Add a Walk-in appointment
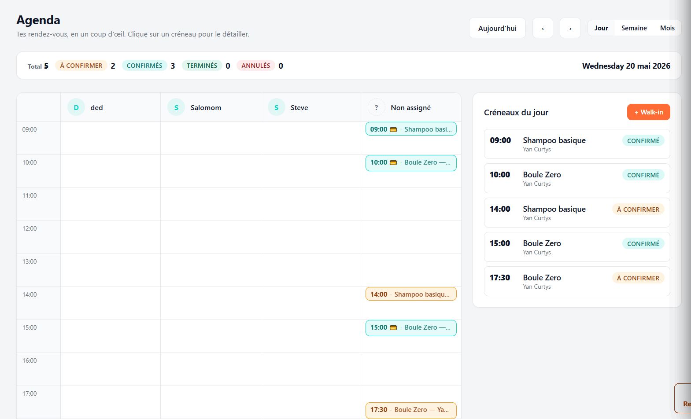Screen dimensions: 691x419 click(x=649, y=112)
